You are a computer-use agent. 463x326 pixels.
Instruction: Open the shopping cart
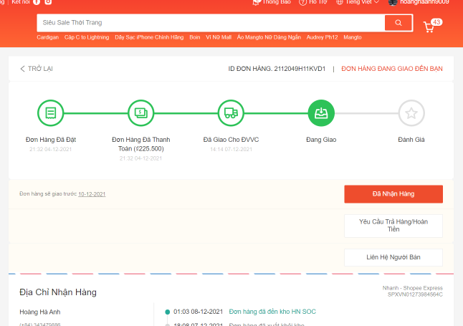[429, 27]
